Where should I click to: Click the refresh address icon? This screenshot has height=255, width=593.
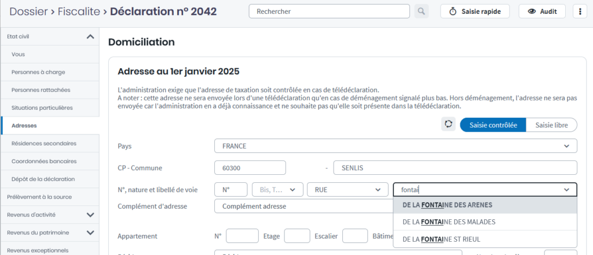448,125
